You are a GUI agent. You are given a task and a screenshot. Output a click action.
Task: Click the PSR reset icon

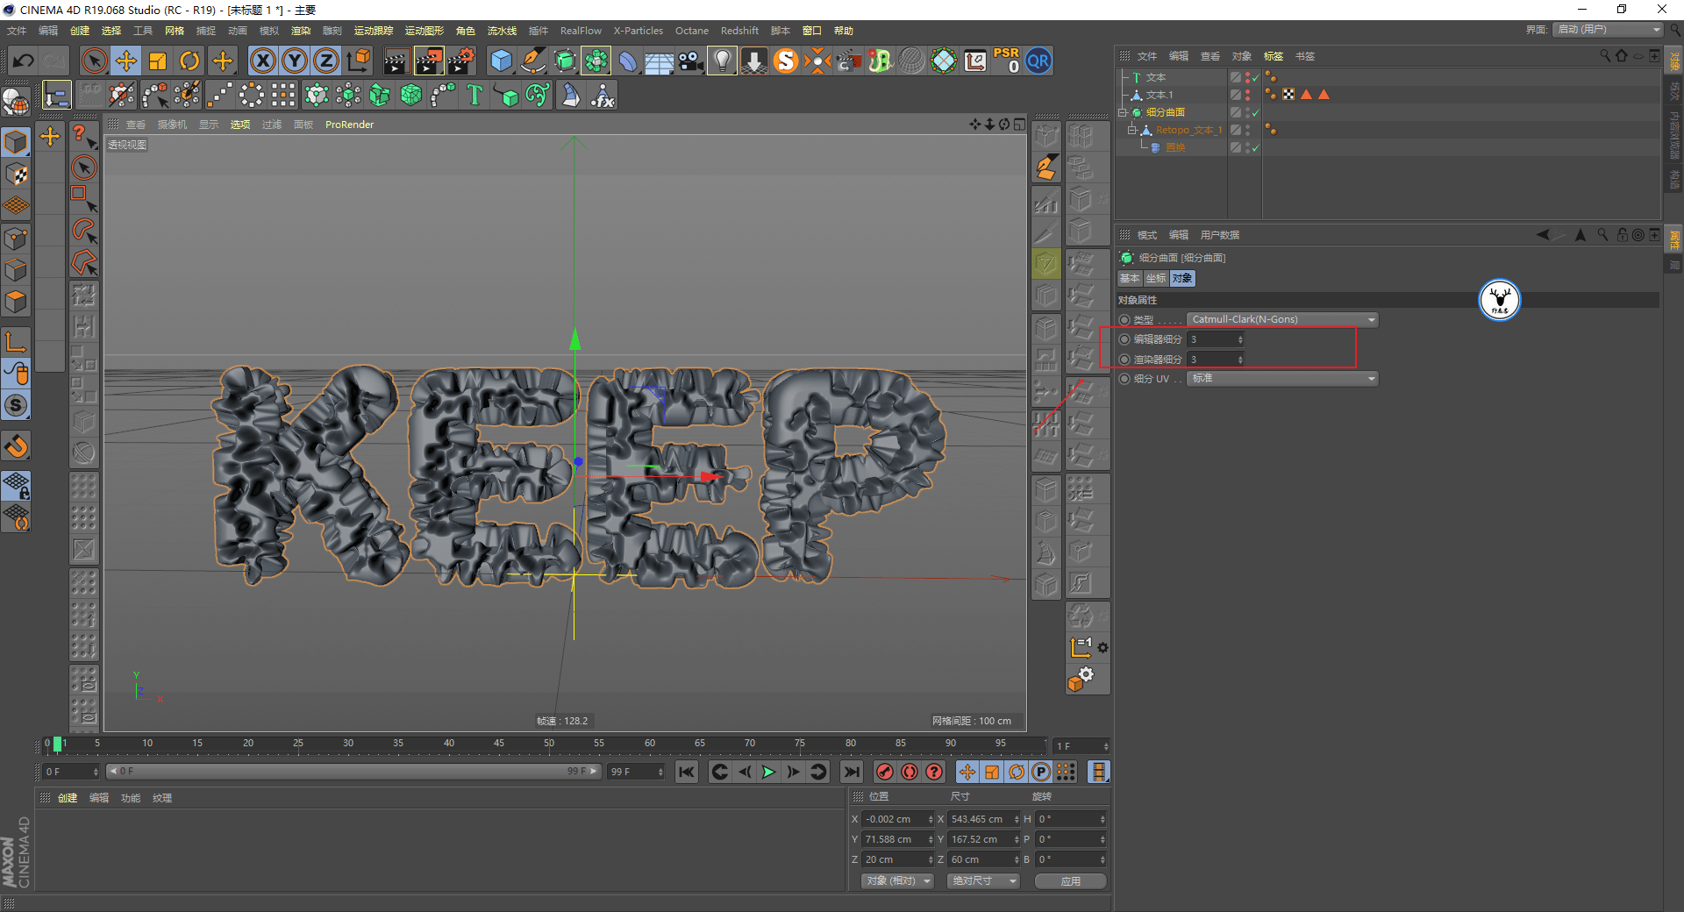[x=1007, y=61]
